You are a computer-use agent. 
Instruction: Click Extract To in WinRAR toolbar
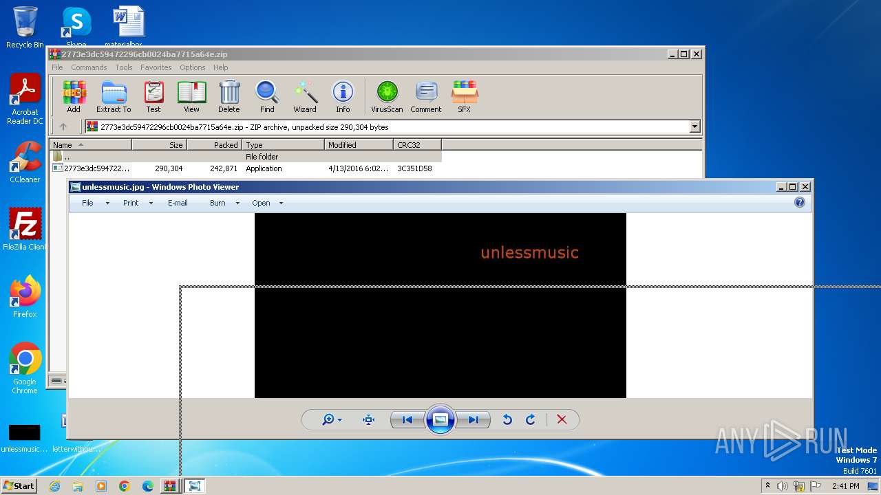click(x=114, y=96)
